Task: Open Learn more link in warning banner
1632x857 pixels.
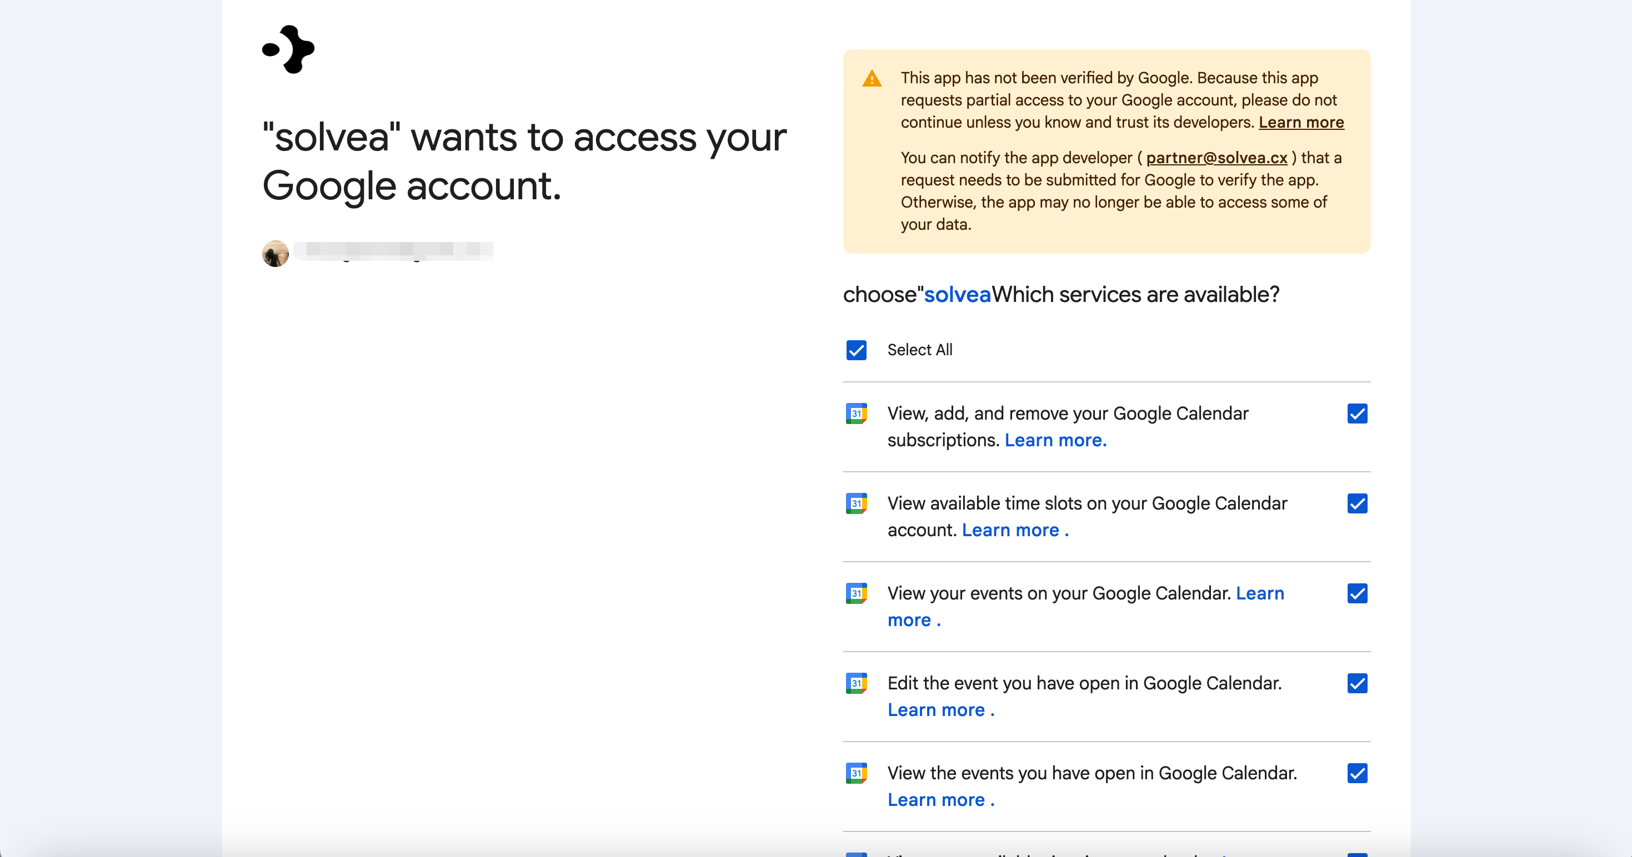Action: [1301, 122]
